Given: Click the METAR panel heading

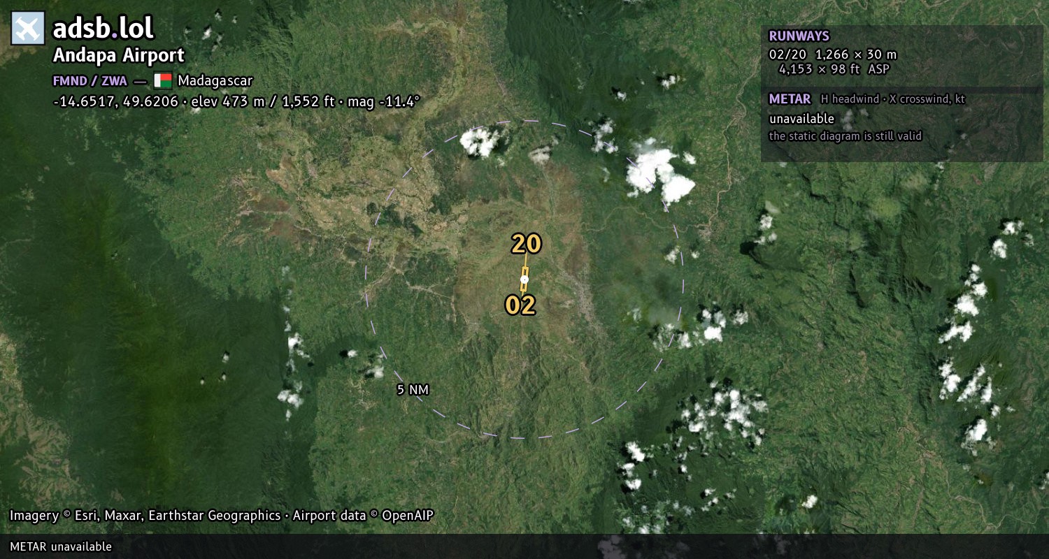Looking at the screenshot, I should point(790,99).
